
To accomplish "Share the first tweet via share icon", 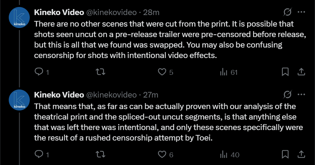I will (300, 72).
